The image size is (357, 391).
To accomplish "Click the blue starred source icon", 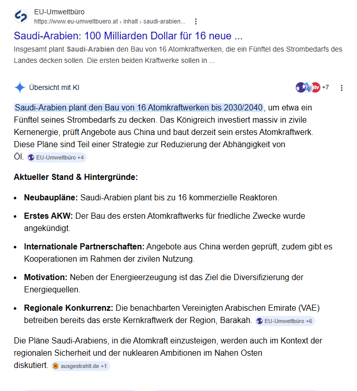I will tap(300, 87).
